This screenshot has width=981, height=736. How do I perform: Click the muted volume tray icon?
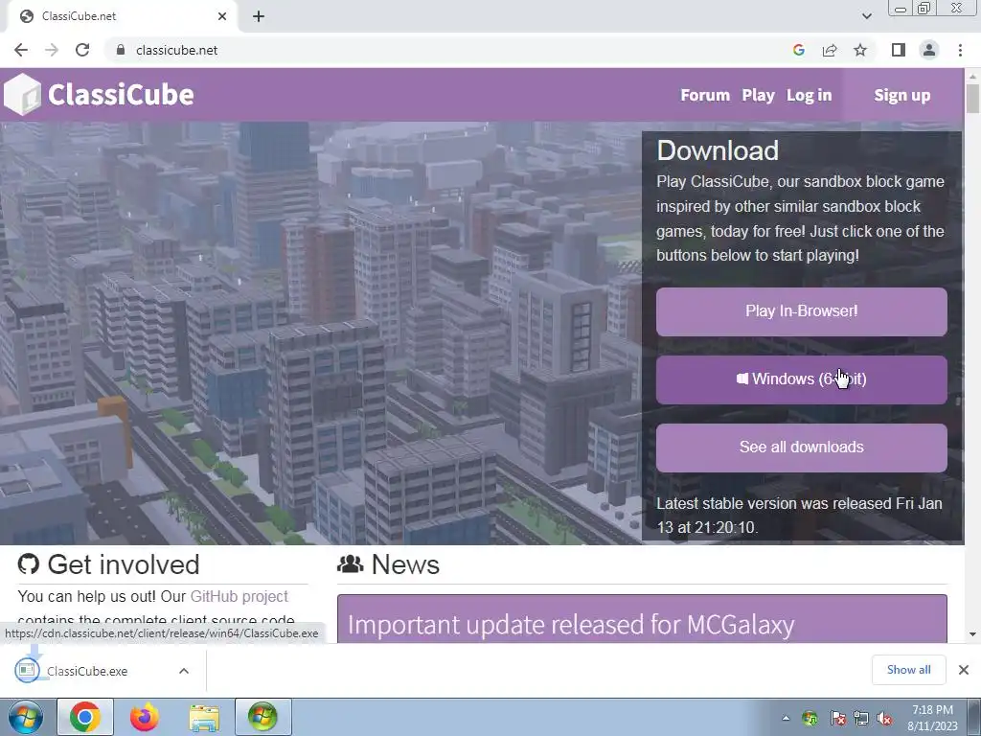884,719
